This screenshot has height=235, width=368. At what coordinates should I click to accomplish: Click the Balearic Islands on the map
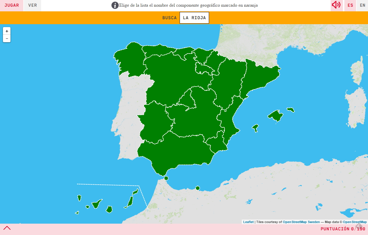(x=276, y=116)
